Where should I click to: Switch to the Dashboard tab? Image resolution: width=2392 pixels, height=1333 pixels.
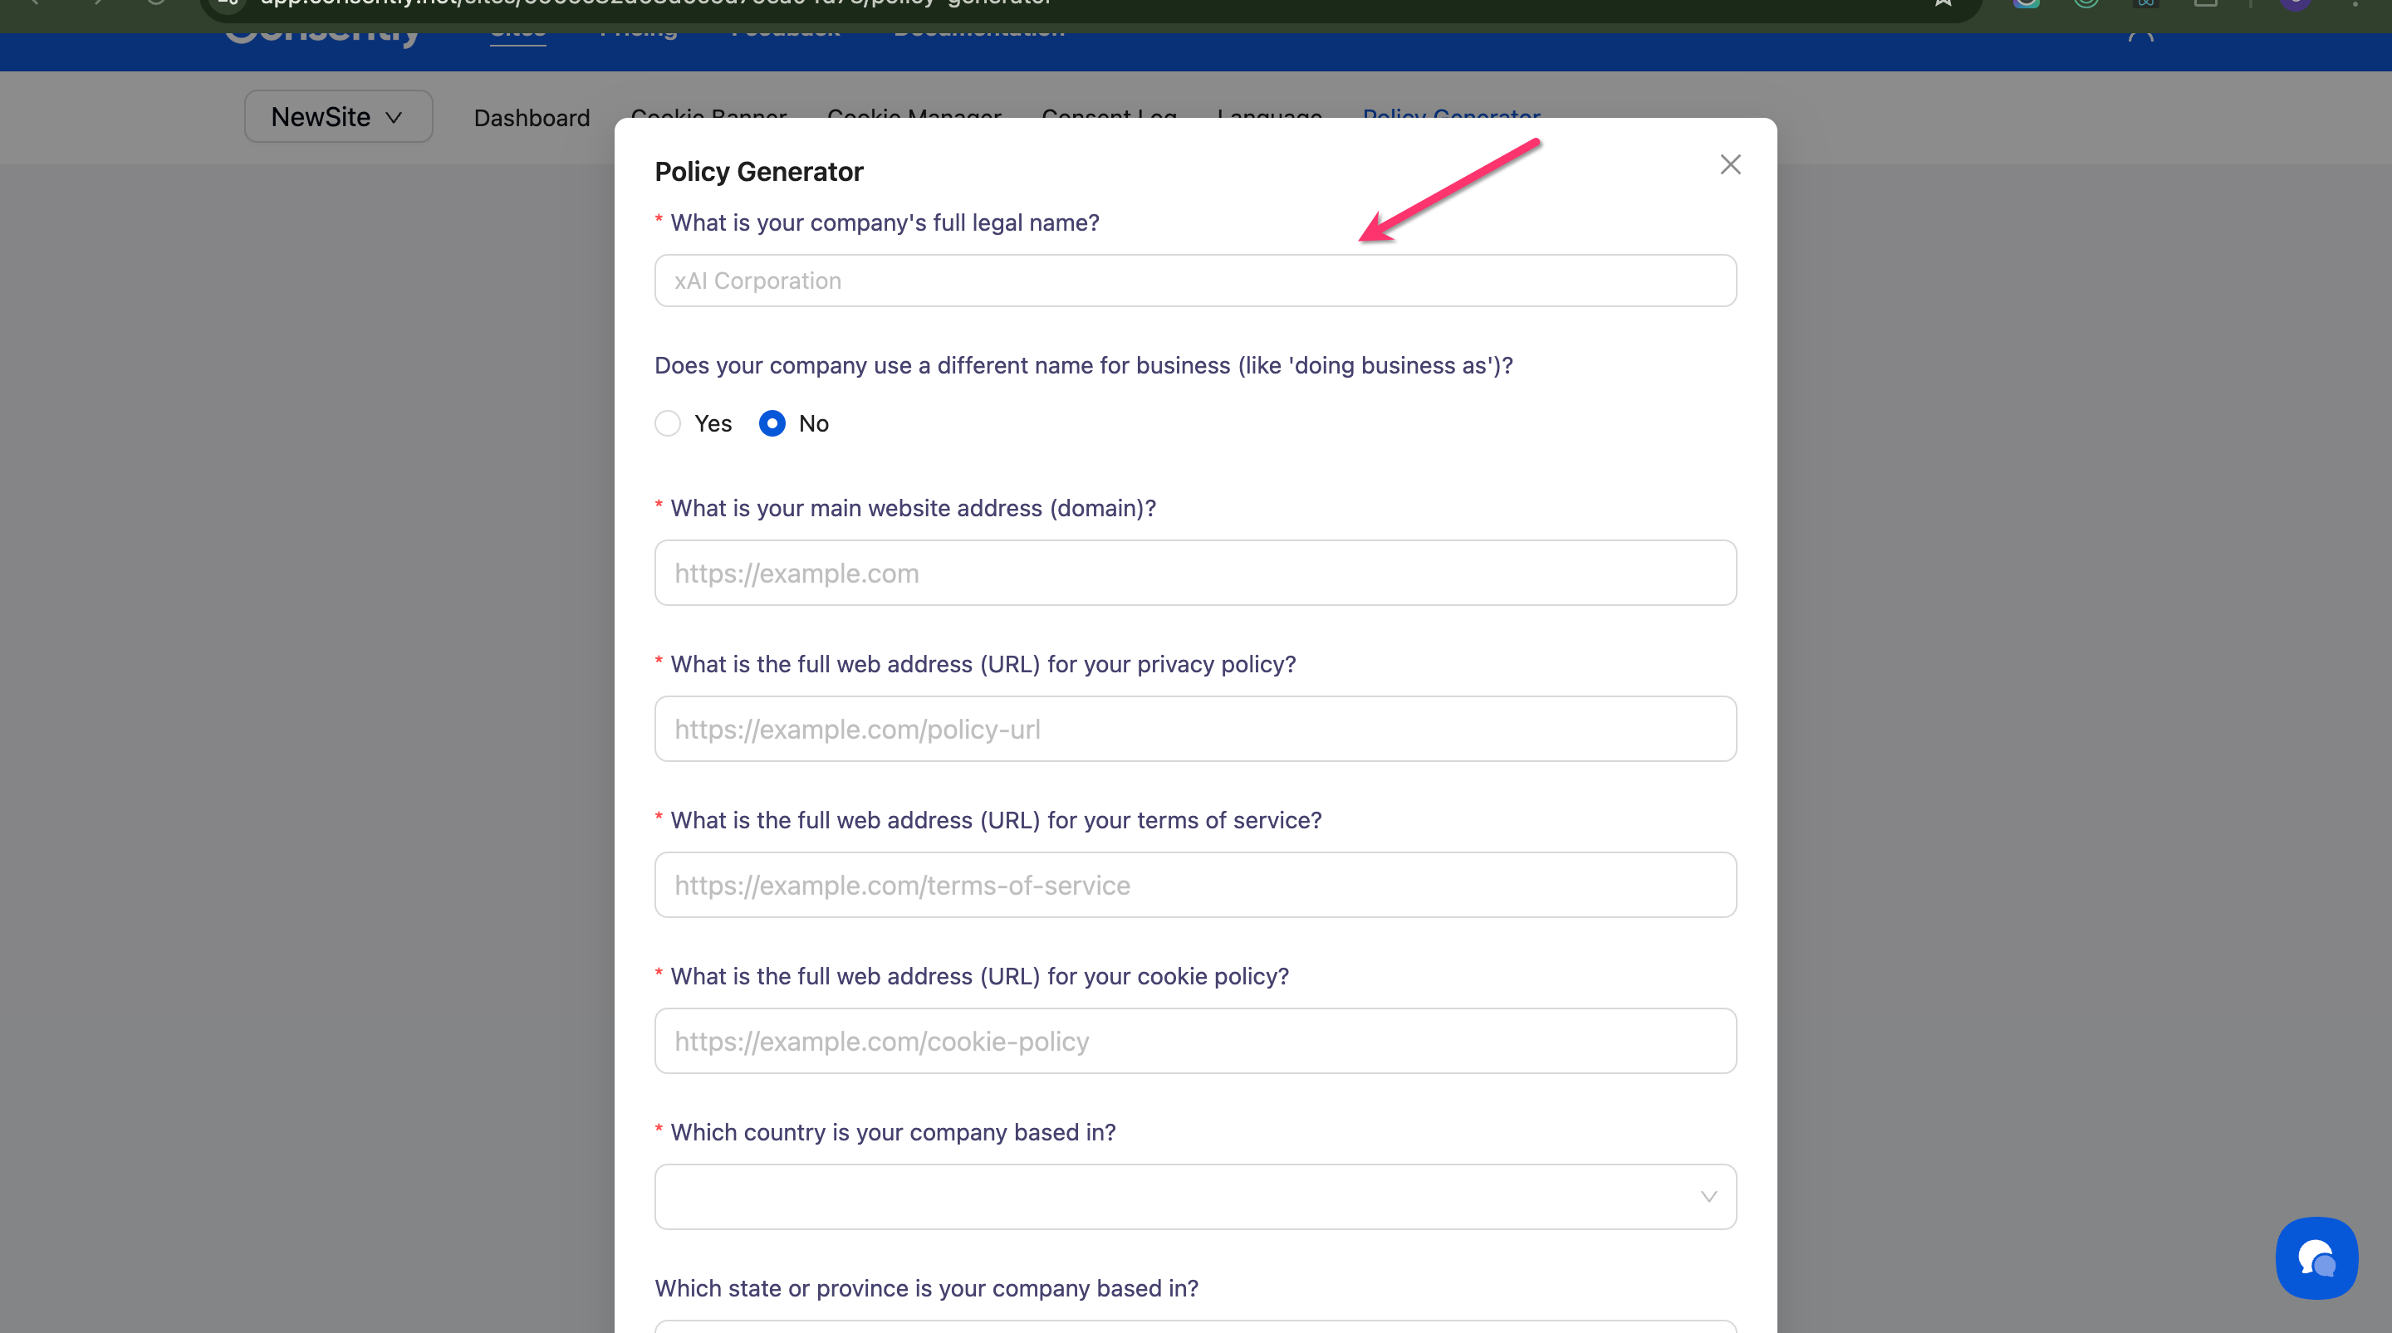pos(532,118)
